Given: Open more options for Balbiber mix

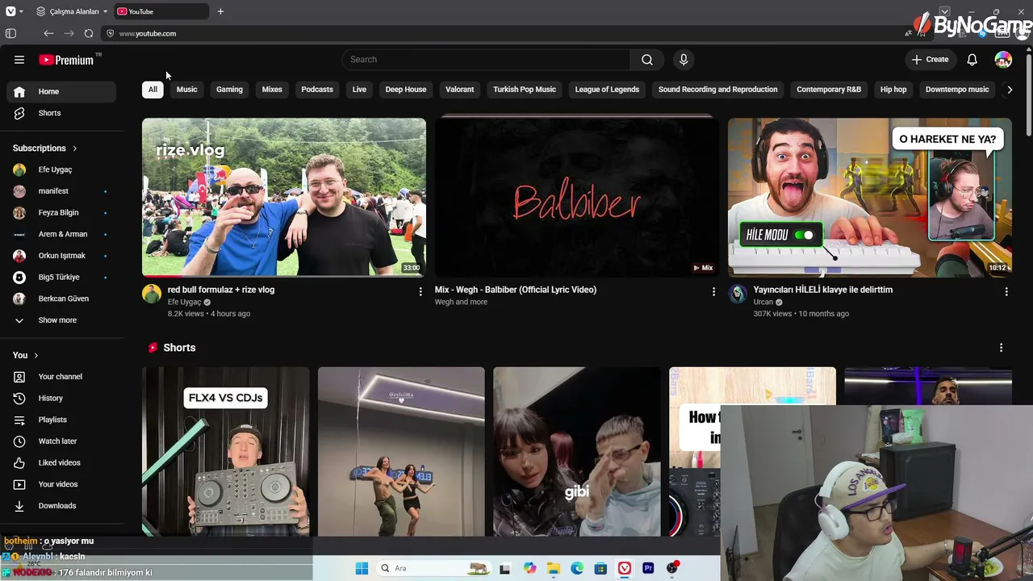Looking at the screenshot, I should [x=713, y=291].
